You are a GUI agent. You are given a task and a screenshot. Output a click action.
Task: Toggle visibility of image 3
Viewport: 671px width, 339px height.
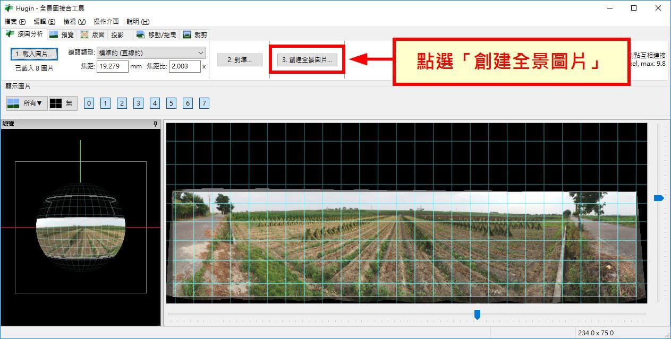(x=138, y=103)
